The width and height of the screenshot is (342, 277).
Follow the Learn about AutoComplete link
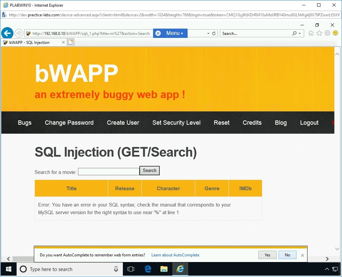click(x=175, y=255)
